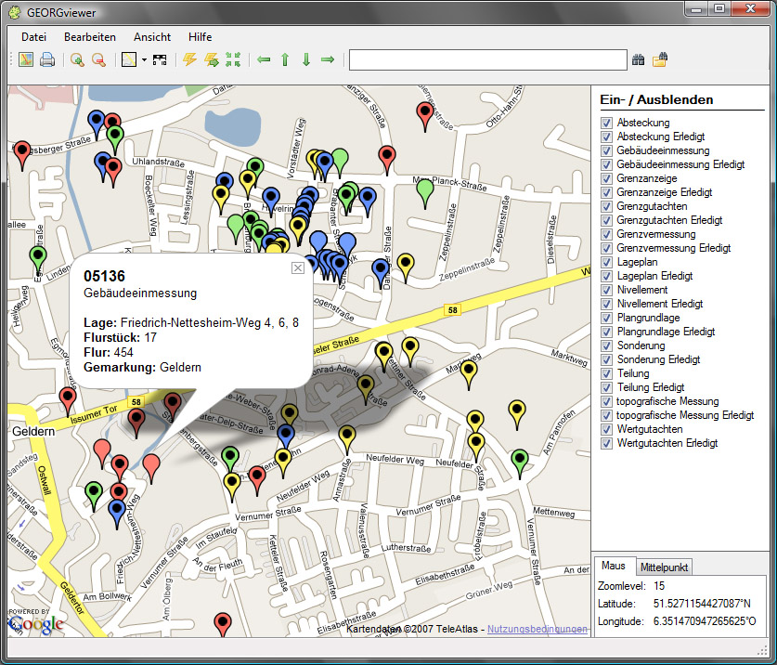Image resolution: width=777 pixels, height=665 pixels.
Task: Pan the map left with green arrow
Action: (x=264, y=60)
